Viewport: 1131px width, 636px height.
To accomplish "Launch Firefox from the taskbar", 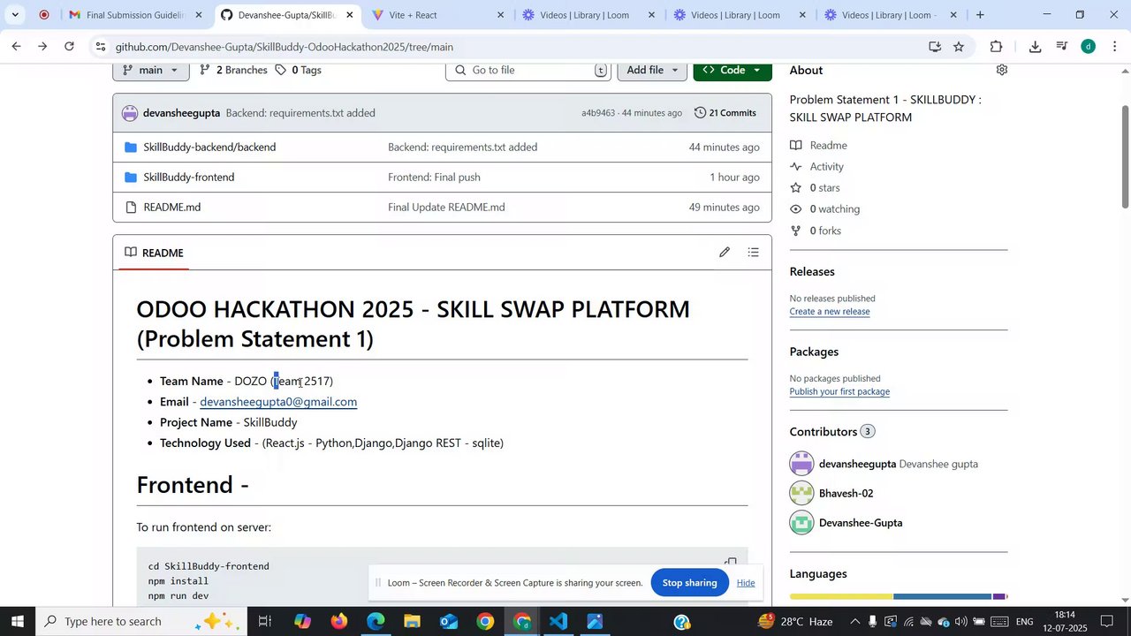I will [339, 622].
